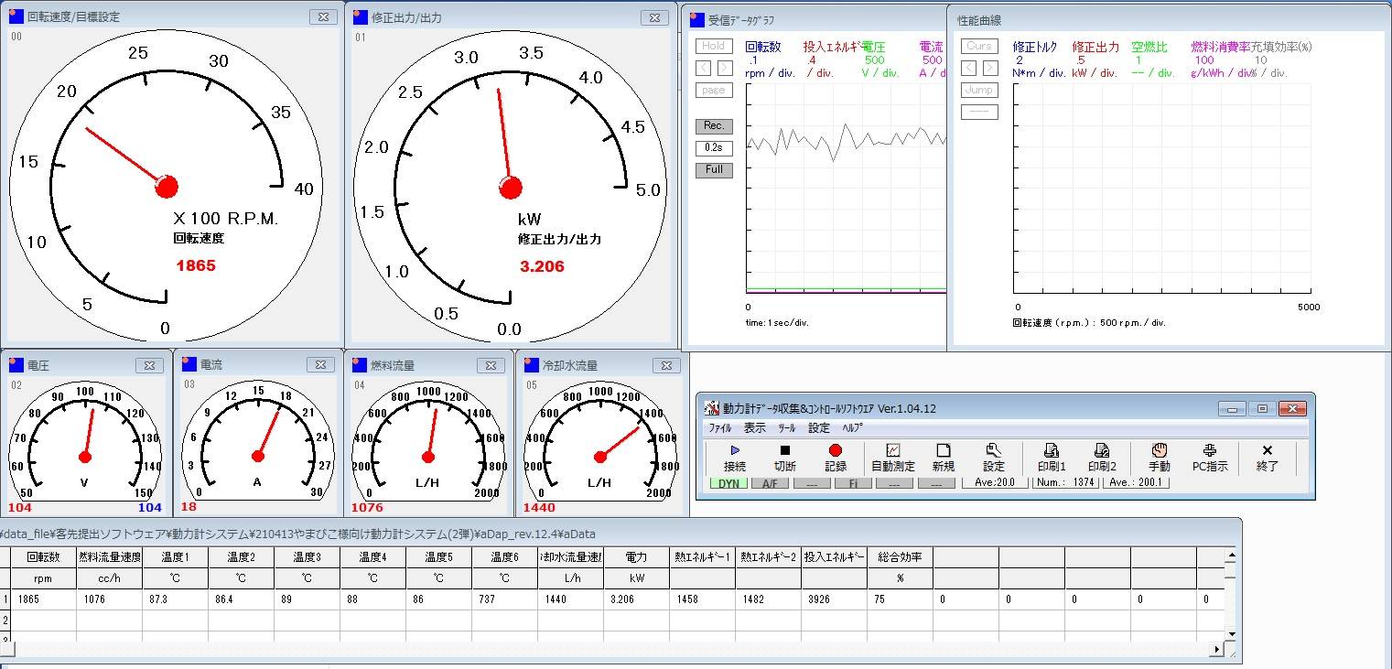Viewport: 1392px width, 669px height.
Task: Open 設定 wrench settings in toolbar
Action: pos(994,450)
